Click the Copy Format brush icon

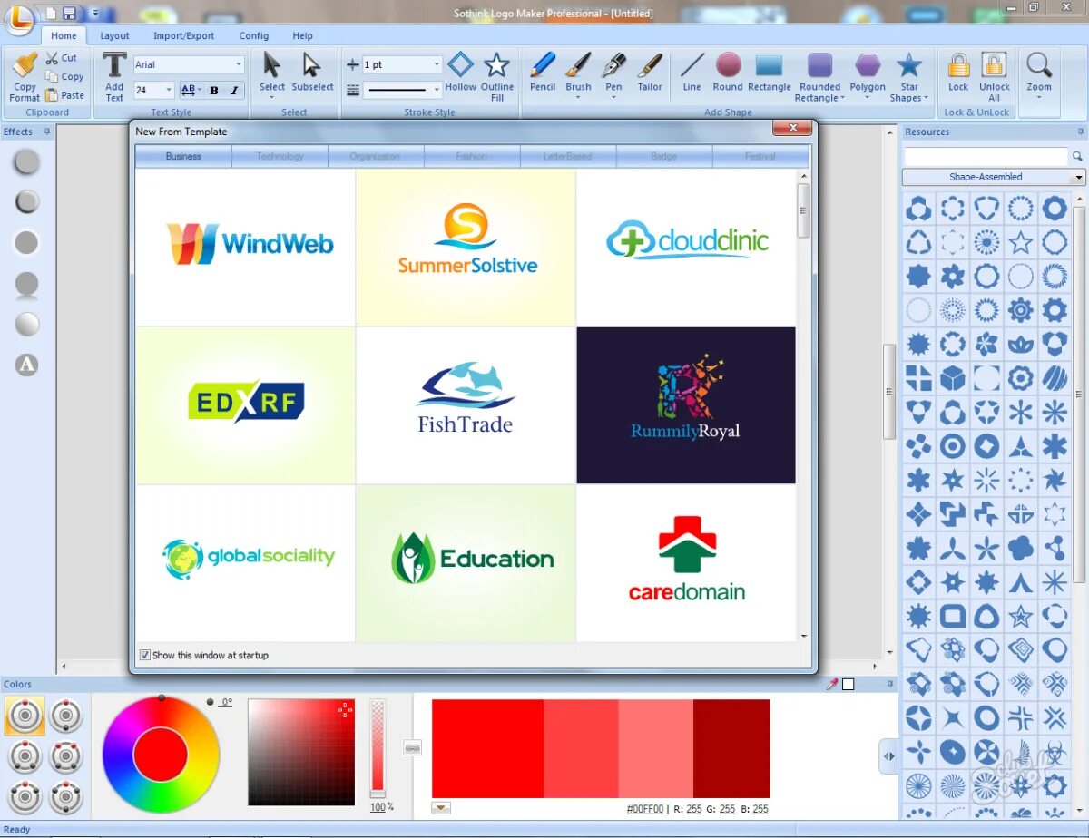(25, 64)
